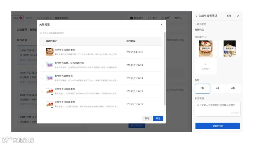Choose 6条 note count
Image resolution: width=258 pixels, height=145 pixels.
tap(233, 88)
